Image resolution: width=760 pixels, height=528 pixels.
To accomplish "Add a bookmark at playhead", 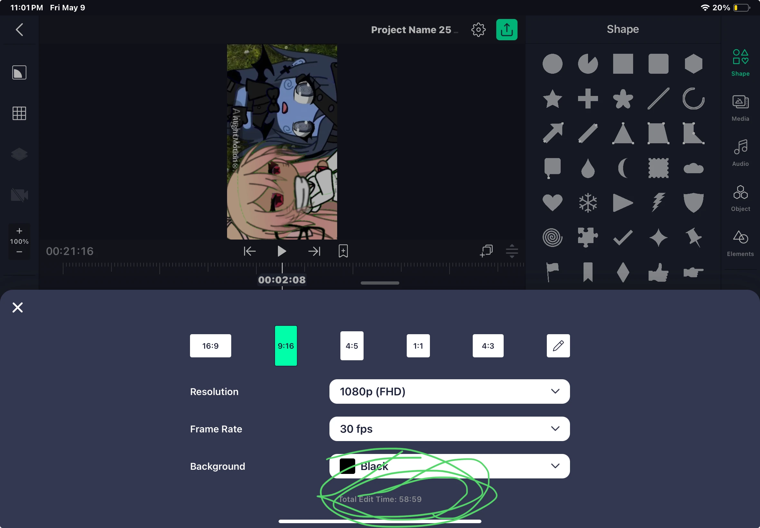I will coord(343,251).
